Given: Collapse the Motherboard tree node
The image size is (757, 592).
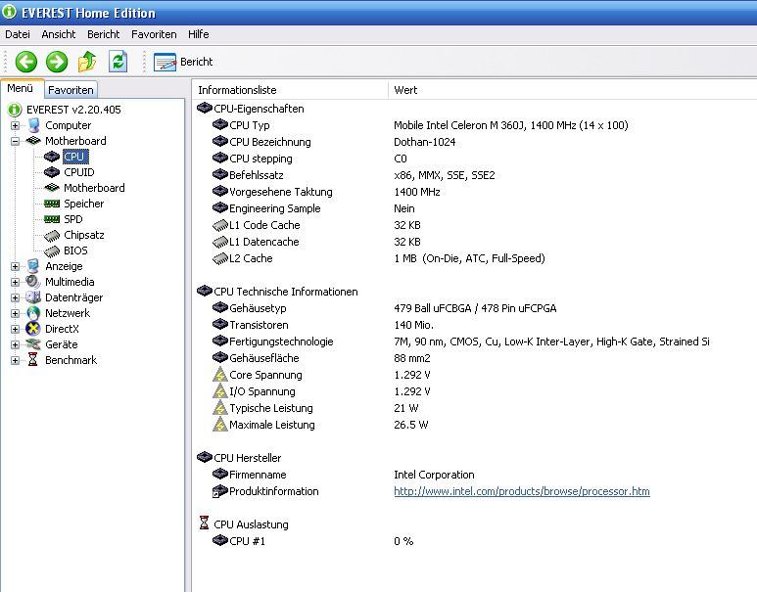Looking at the screenshot, I should coord(15,141).
